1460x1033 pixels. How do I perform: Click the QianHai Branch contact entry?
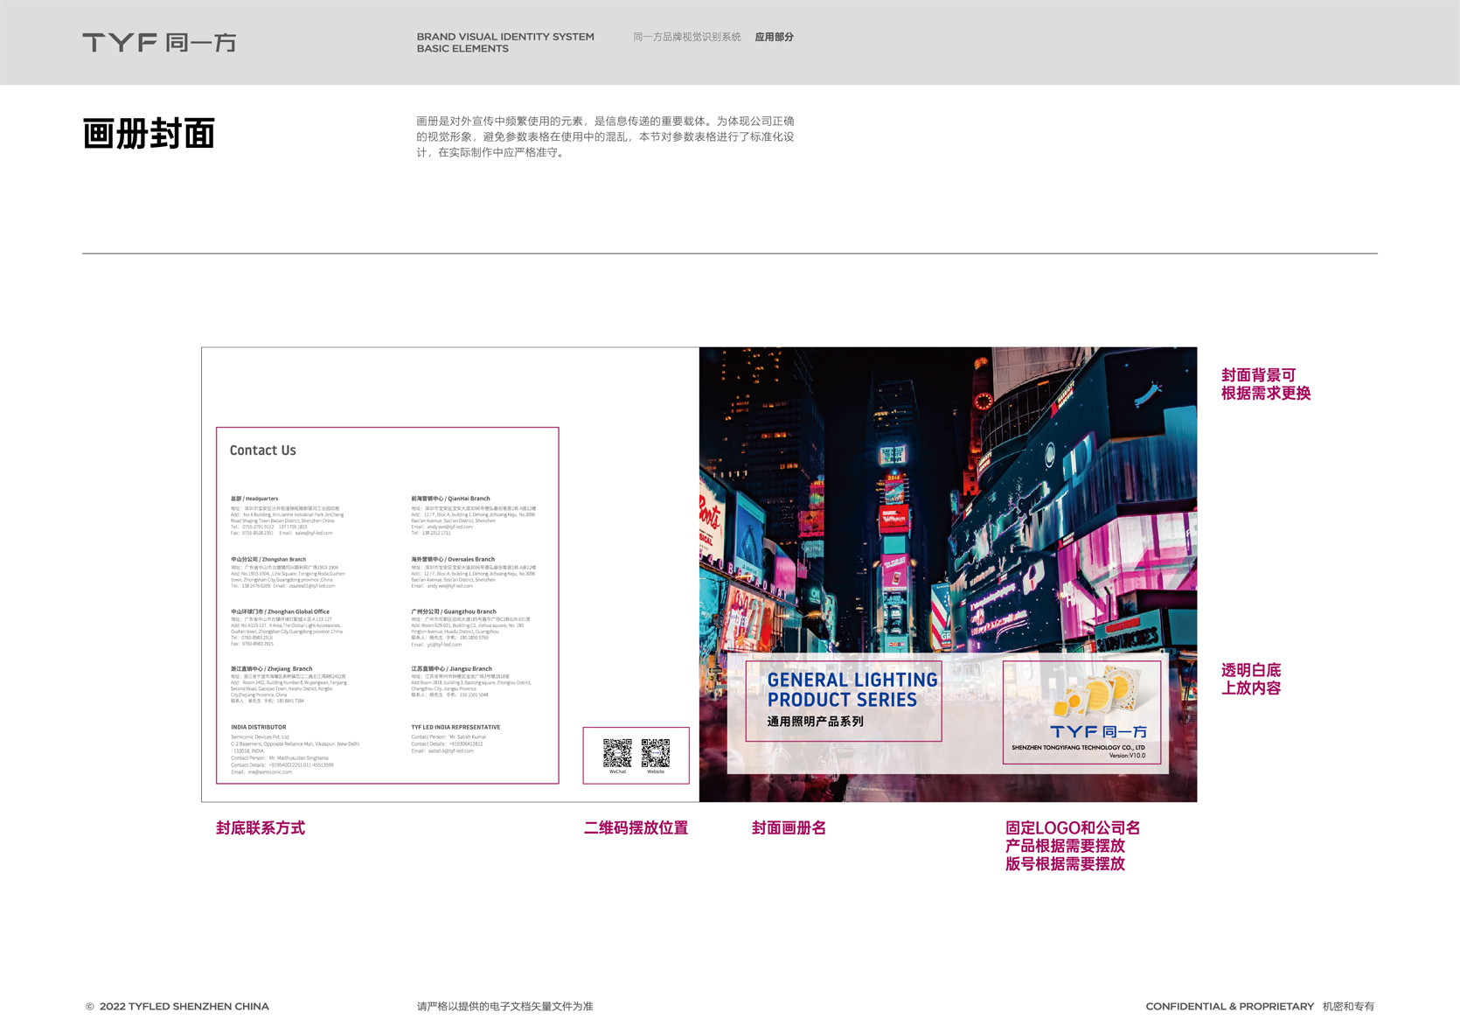(x=473, y=517)
